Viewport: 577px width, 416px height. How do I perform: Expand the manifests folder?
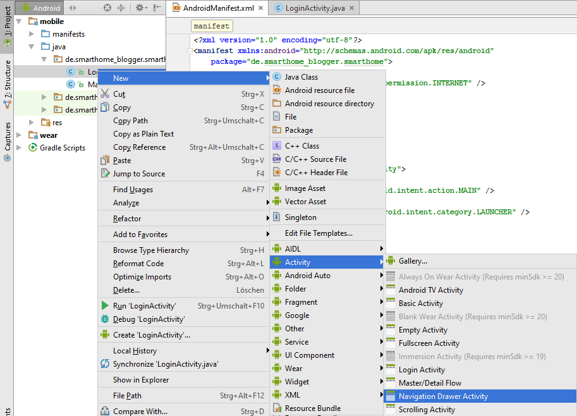point(31,34)
